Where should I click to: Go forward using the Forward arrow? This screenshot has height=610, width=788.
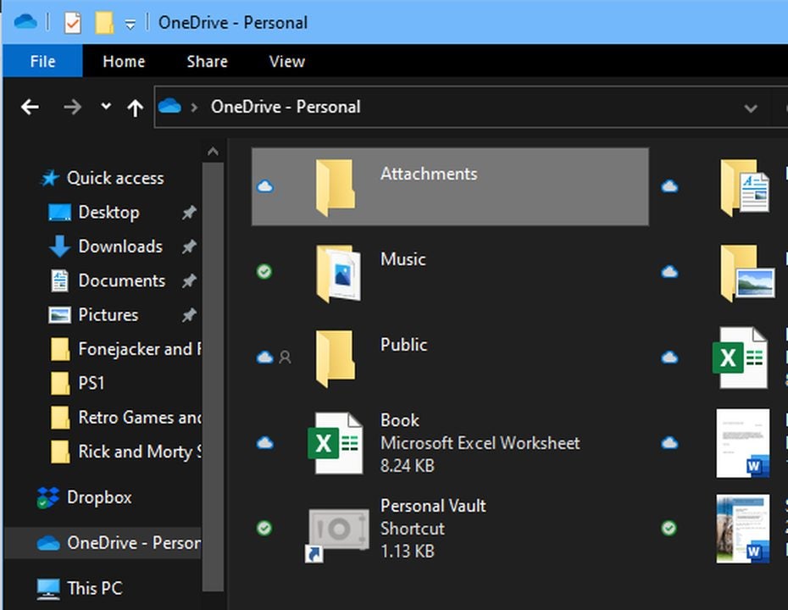[72, 107]
